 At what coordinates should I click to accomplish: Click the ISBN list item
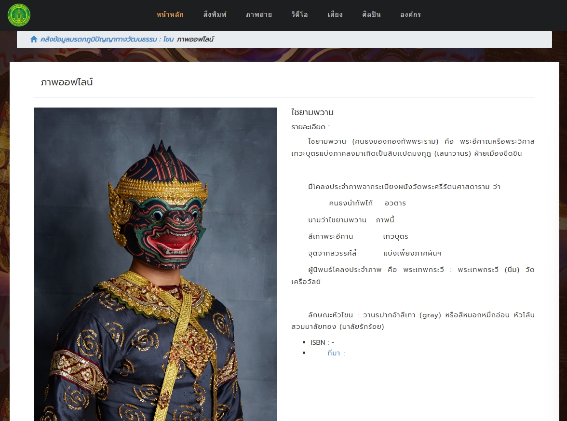pyautogui.click(x=322, y=342)
